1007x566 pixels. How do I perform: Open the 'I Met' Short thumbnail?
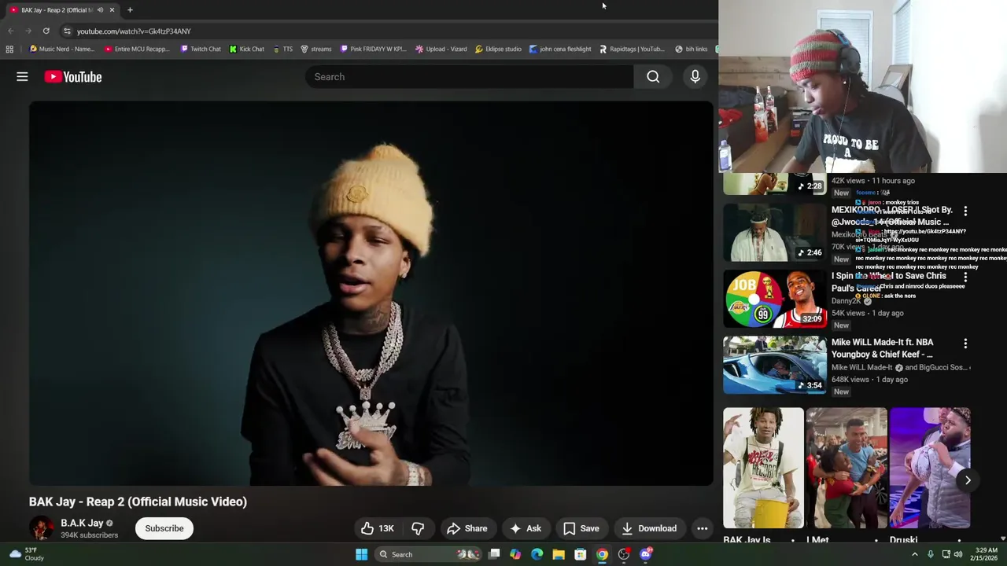point(847,468)
